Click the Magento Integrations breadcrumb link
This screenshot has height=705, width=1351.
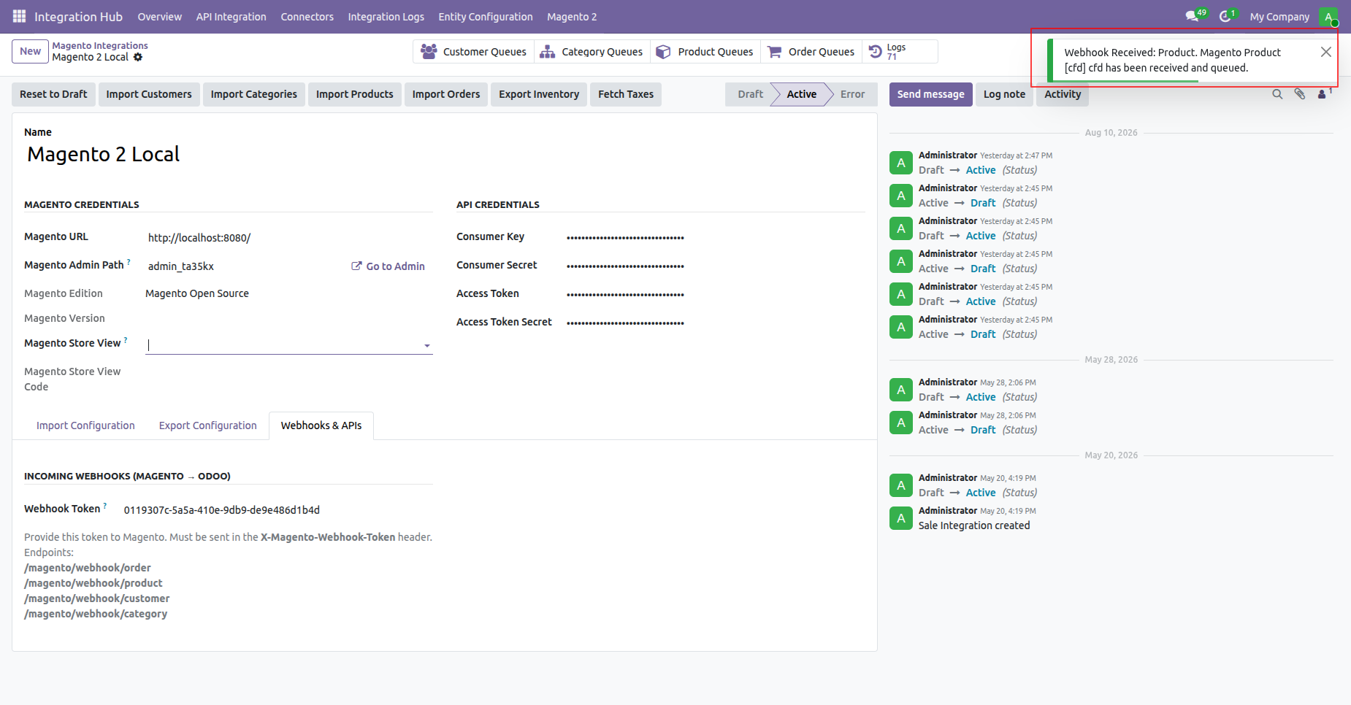pos(100,45)
